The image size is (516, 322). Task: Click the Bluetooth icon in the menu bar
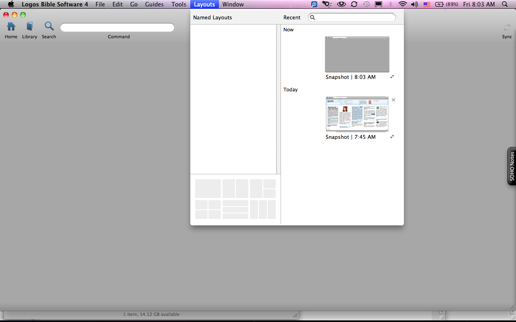pyautogui.click(x=390, y=4)
